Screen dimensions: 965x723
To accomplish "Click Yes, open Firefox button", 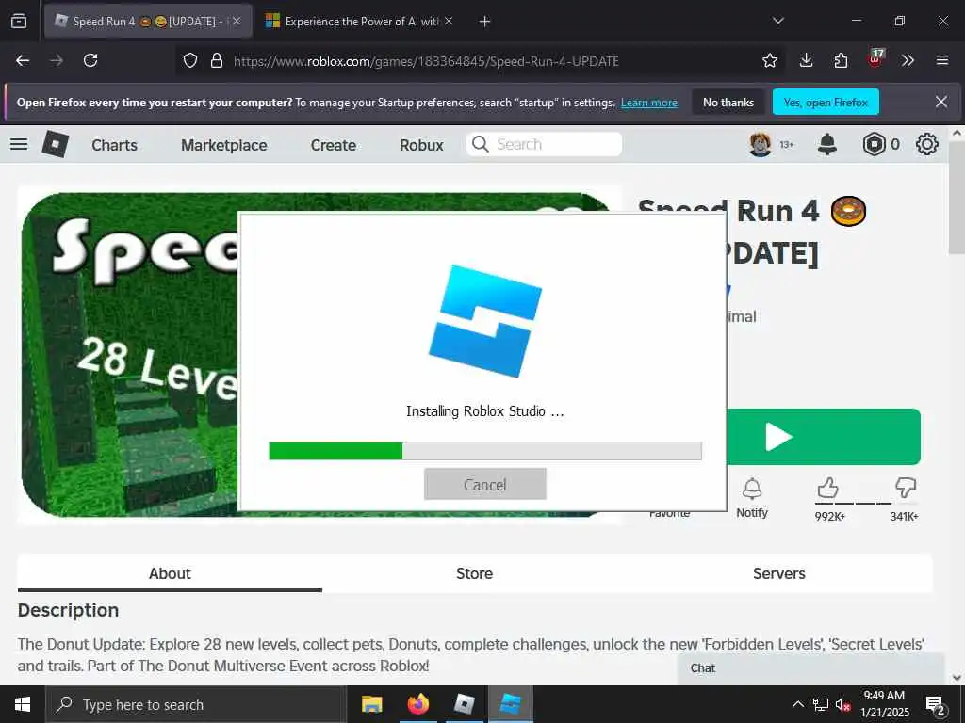I will [826, 102].
